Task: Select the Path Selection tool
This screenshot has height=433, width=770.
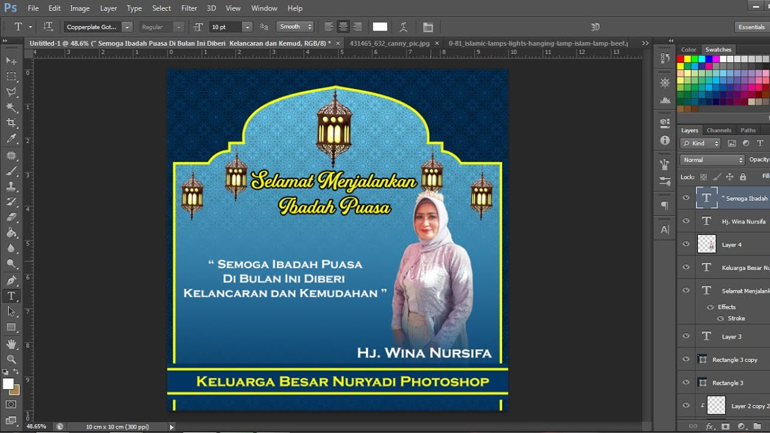Action: (11, 312)
